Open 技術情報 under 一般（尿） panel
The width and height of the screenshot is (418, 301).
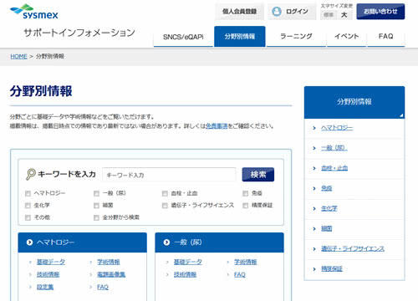point(186,274)
